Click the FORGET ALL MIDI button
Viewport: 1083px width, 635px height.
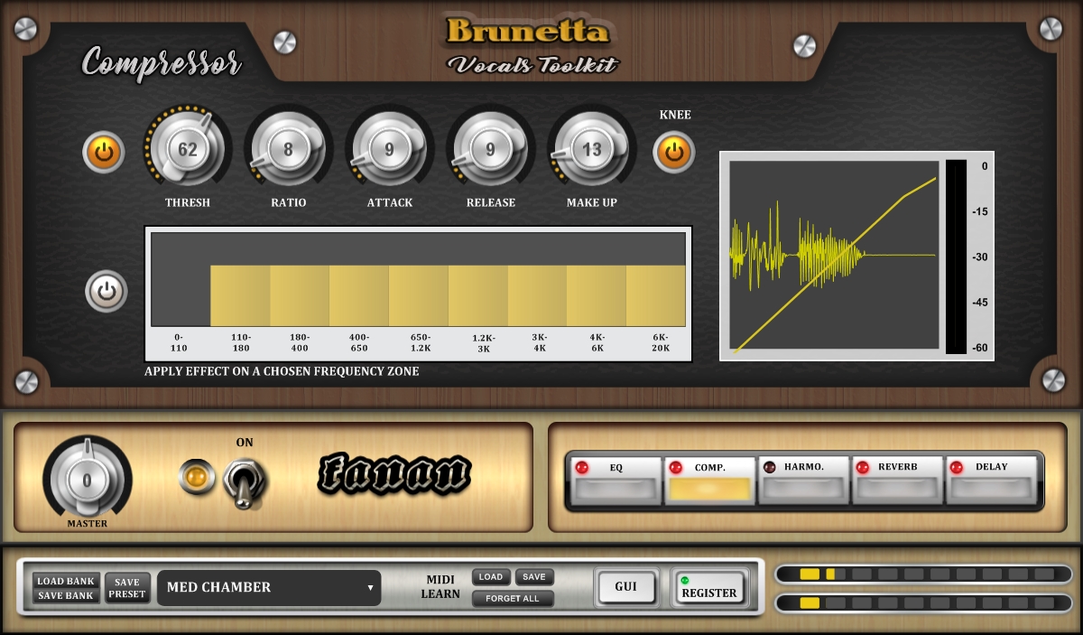(512, 598)
